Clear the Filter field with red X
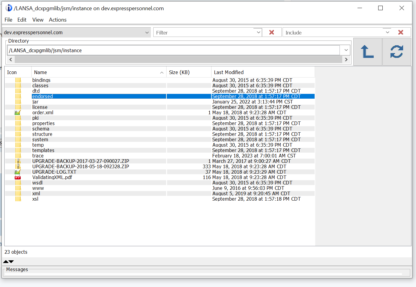 [x=271, y=32]
